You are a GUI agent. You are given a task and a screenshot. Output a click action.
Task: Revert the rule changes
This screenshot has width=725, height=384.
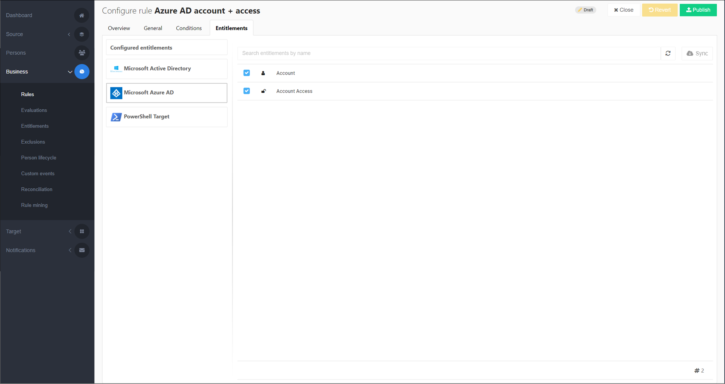660,10
